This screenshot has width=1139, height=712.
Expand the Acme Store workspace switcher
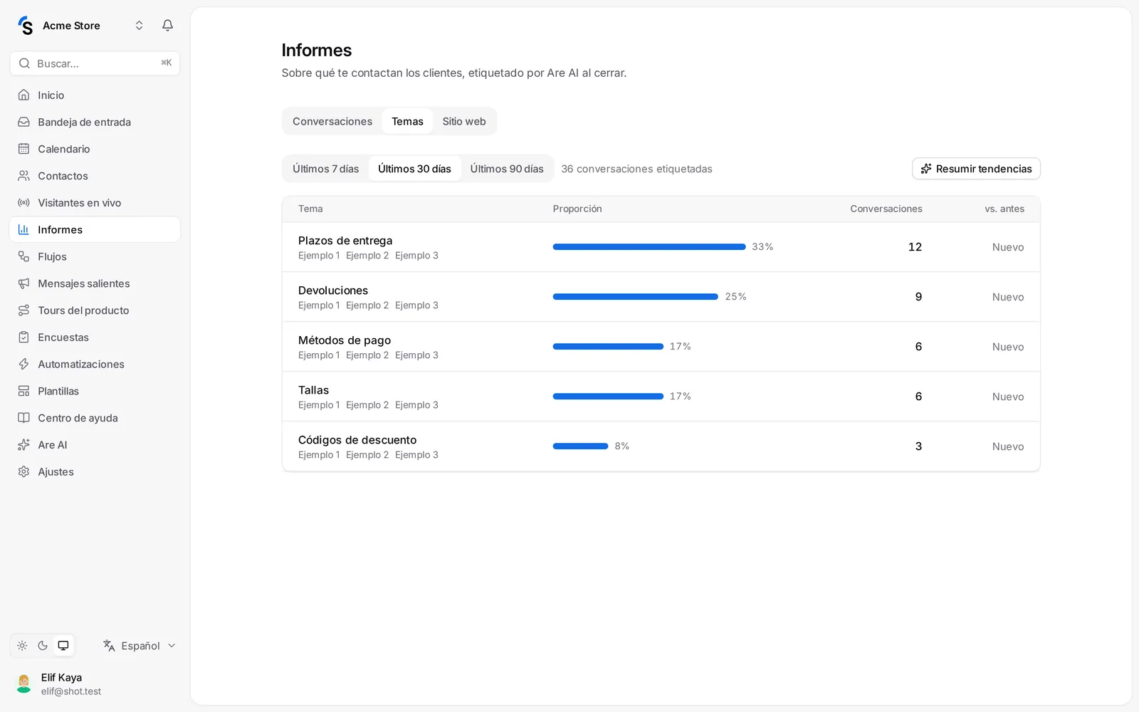[x=139, y=26]
